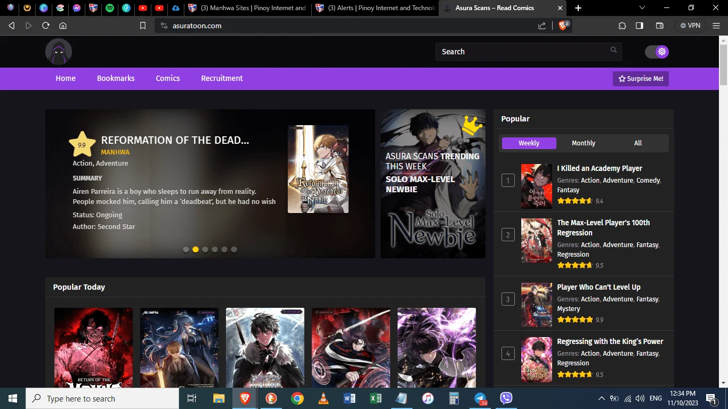Open Viber from the taskbar
Image resolution: width=728 pixels, height=409 pixels.
tap(506, 398)
